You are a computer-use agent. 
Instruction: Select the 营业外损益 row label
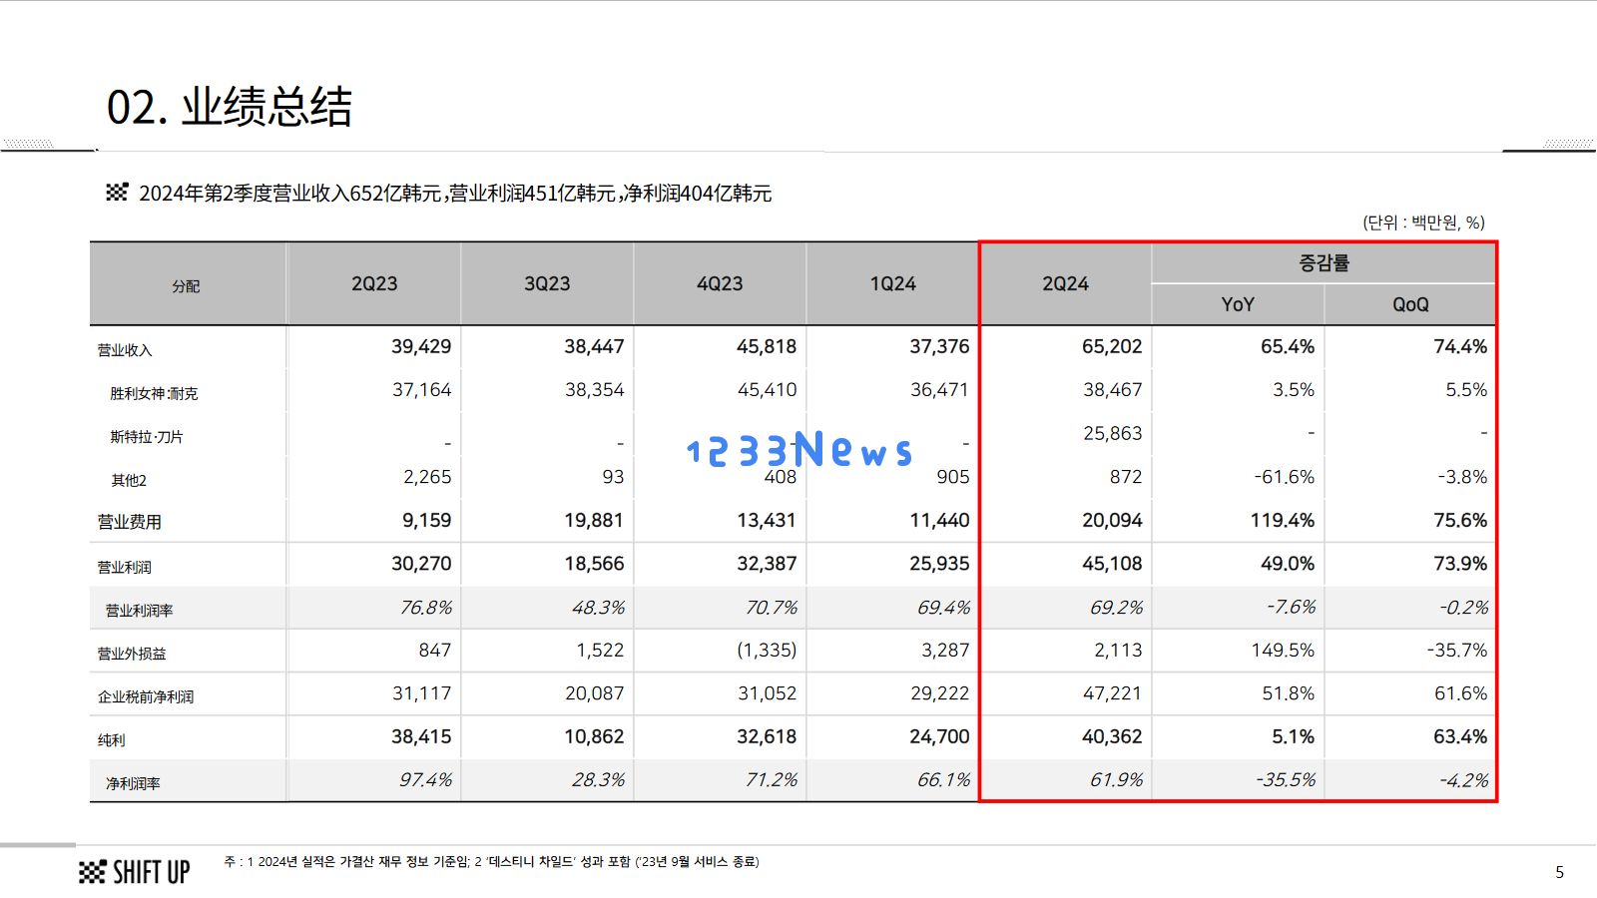[x=132, y=655]
